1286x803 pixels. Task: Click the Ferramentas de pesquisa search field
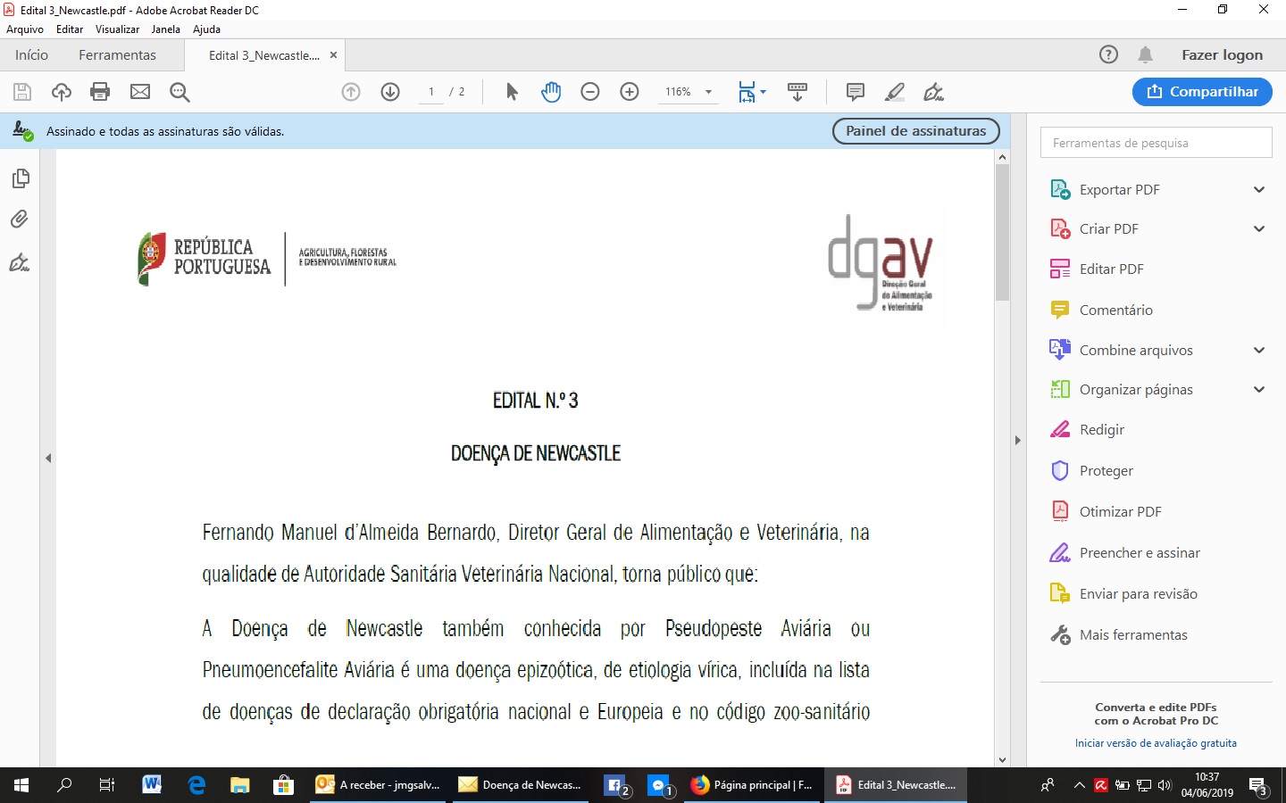(x=1156, y=143)
